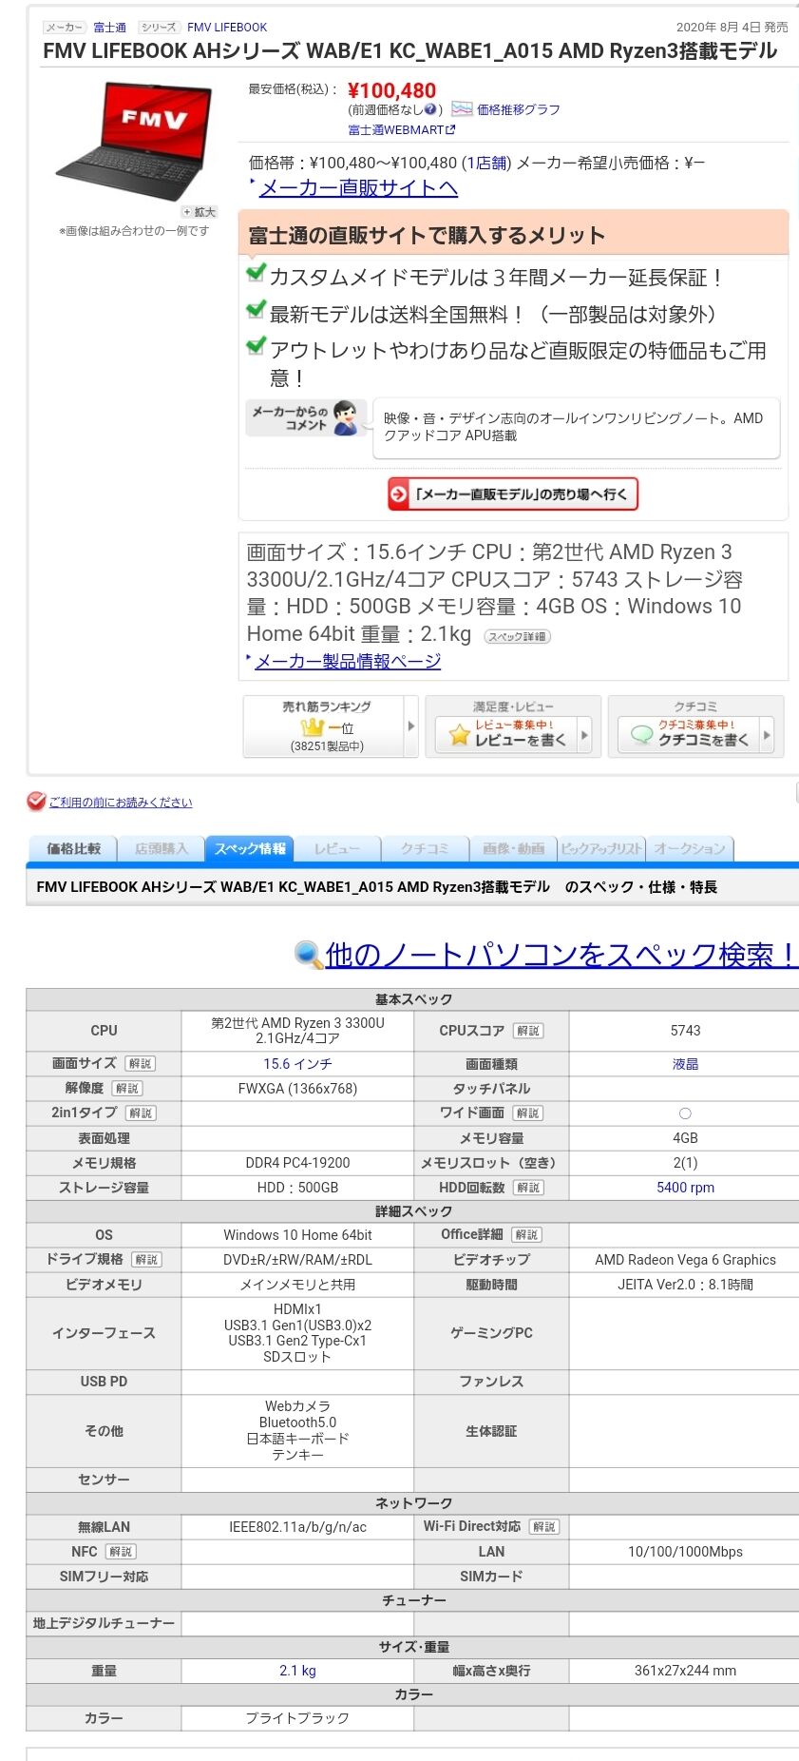Open the 画像・動画 tab
799x1761 pixels.
(513, 848)
